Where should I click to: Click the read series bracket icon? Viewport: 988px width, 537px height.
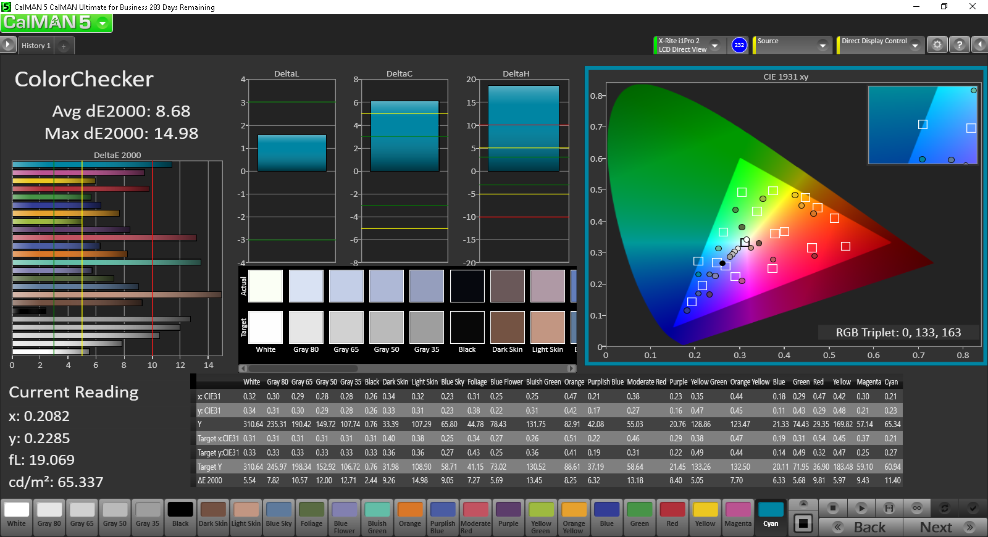[x=889, y=508]
